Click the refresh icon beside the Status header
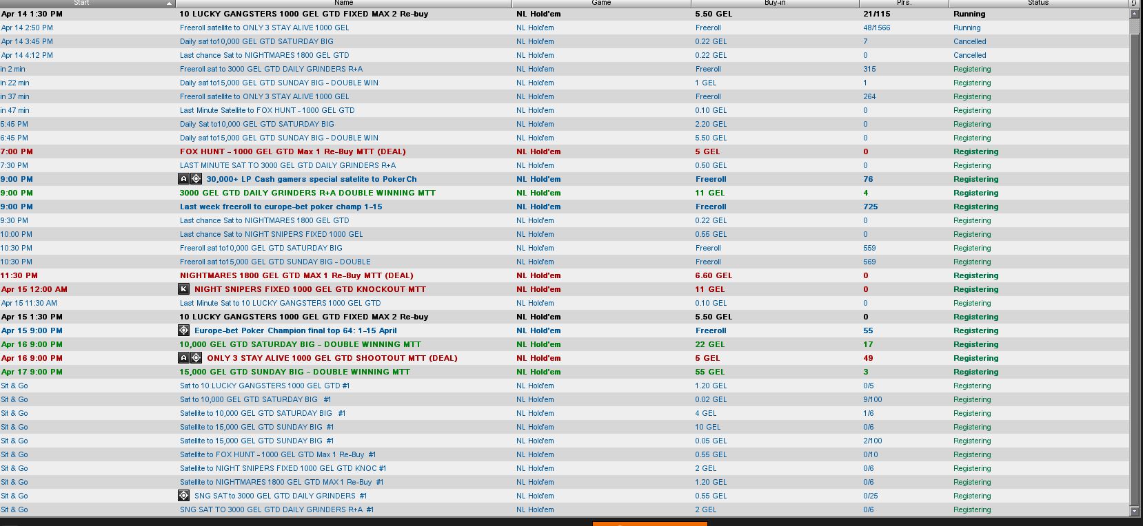The height and width of the screenshot is (526, 1143). (x=1135, y=3)
